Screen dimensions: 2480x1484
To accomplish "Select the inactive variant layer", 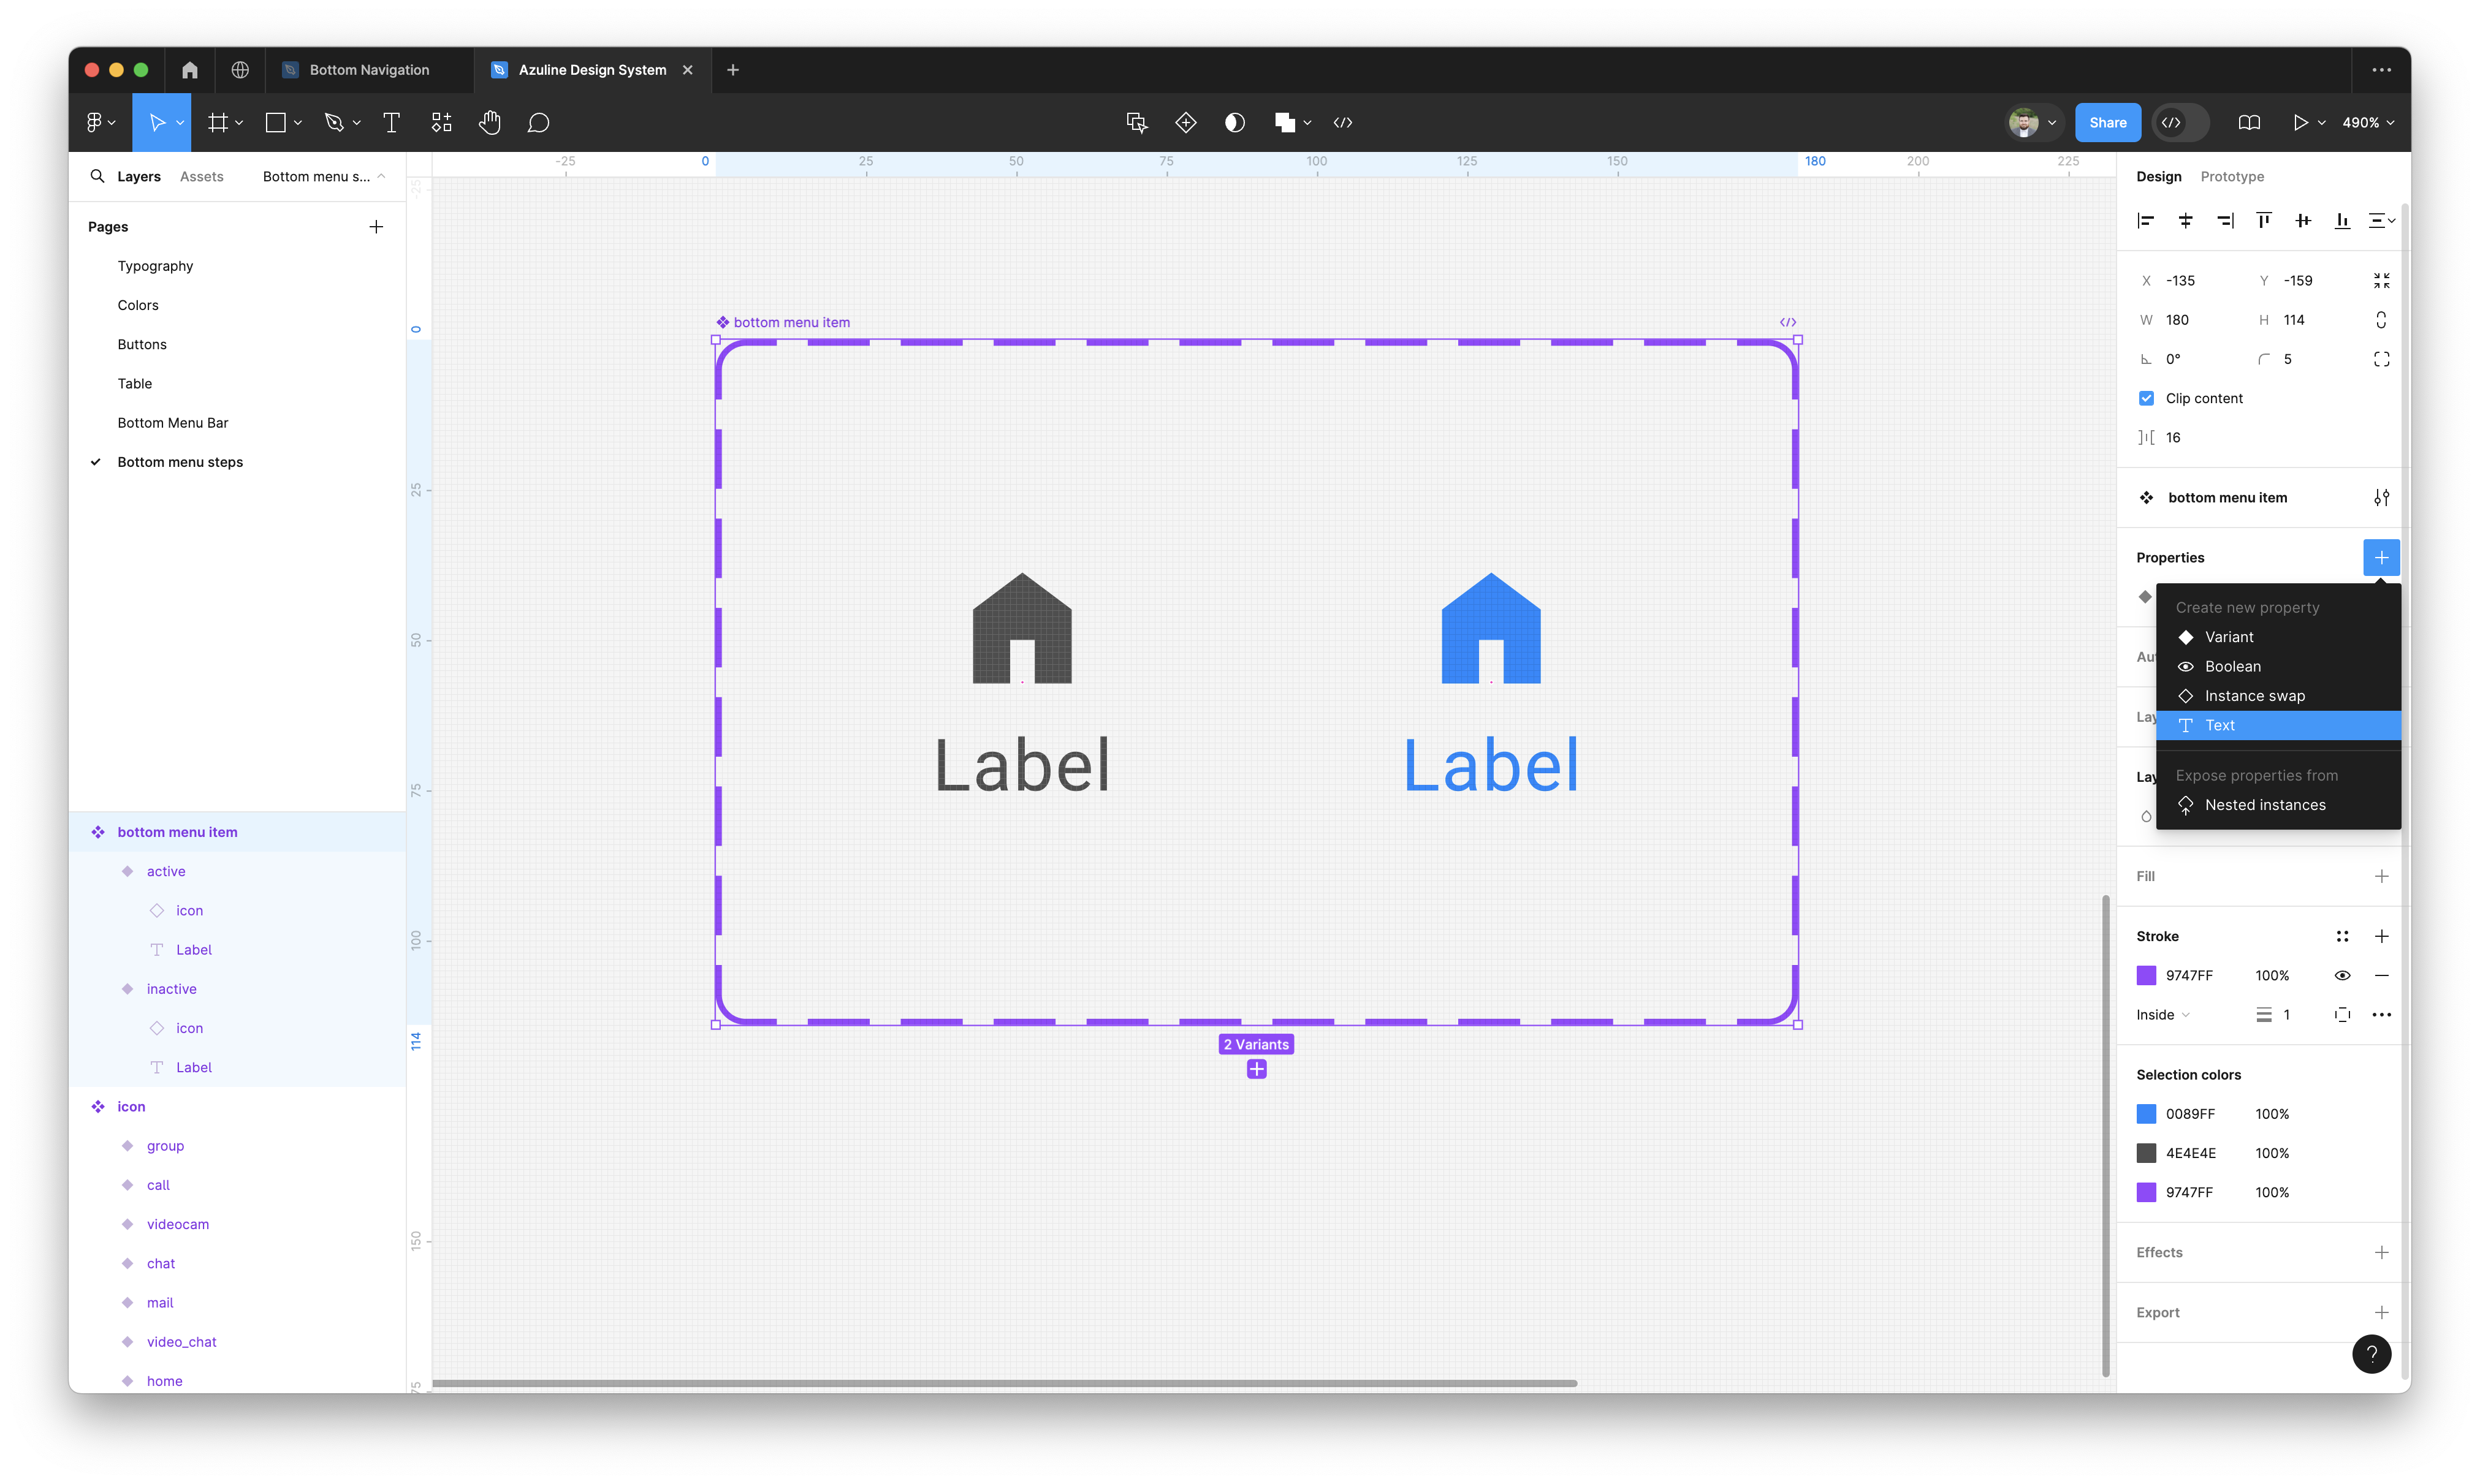I will [171, 989].
